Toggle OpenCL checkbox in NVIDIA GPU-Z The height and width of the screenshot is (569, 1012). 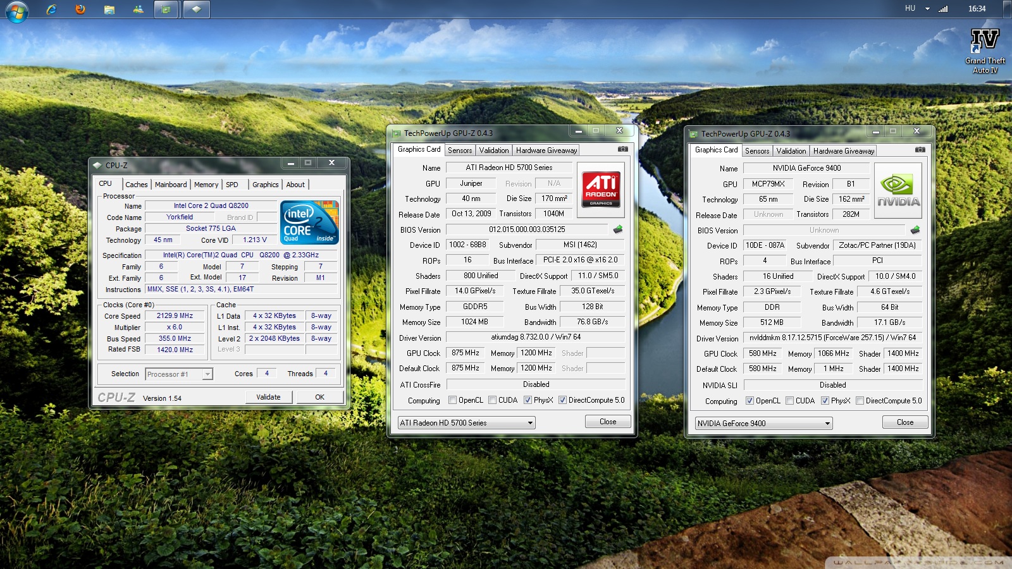pyautogui.click(x=750, y=401)
